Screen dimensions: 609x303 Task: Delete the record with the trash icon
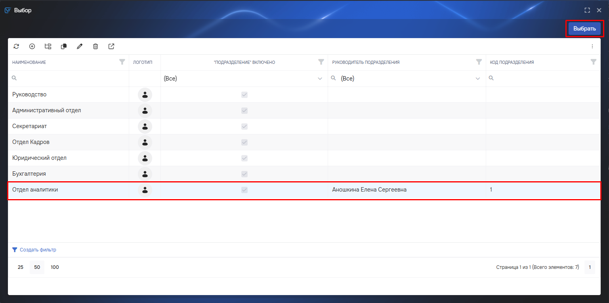(95, 46)
